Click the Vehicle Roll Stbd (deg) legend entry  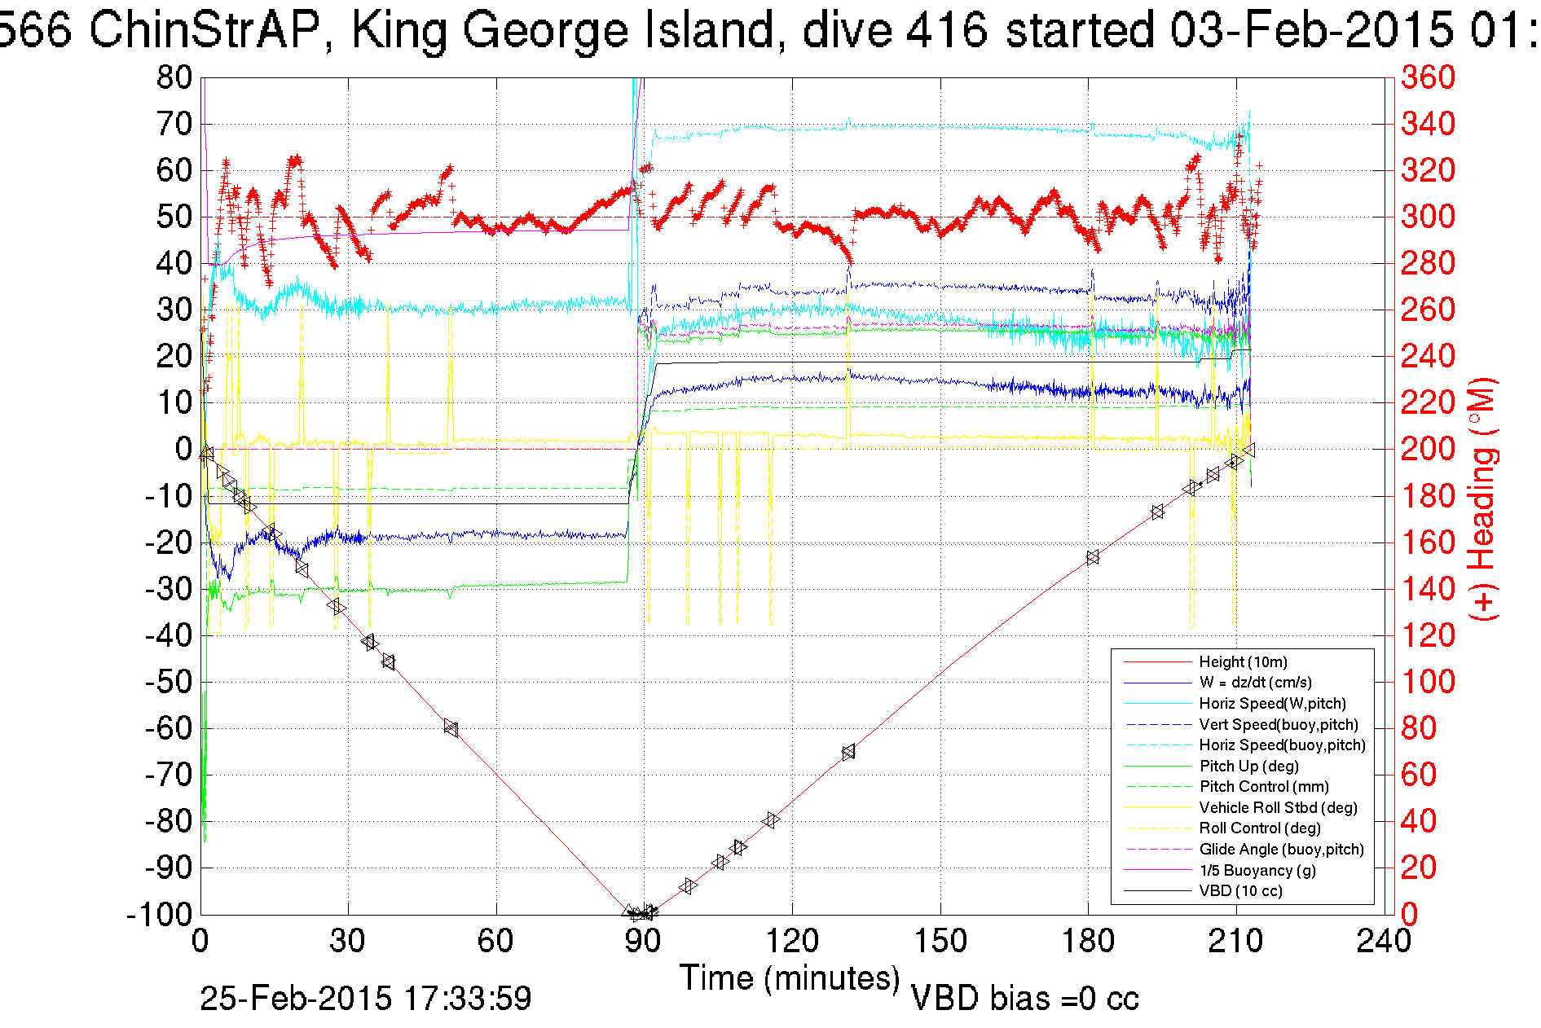pos(1278,808)
